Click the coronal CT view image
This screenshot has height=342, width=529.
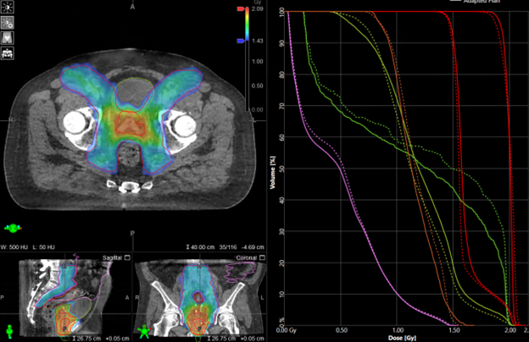[199, 298]
